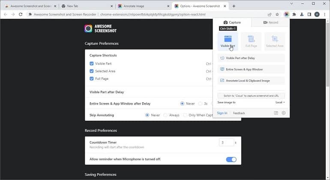Screen dimensions: 330x180
Task: Open Annotate Local & Clipboard Image
Action: pos(251,81)
